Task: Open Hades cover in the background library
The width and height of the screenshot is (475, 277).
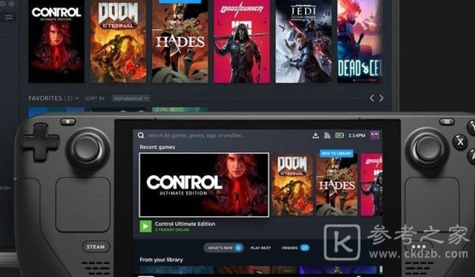Action: click(180, 42)
